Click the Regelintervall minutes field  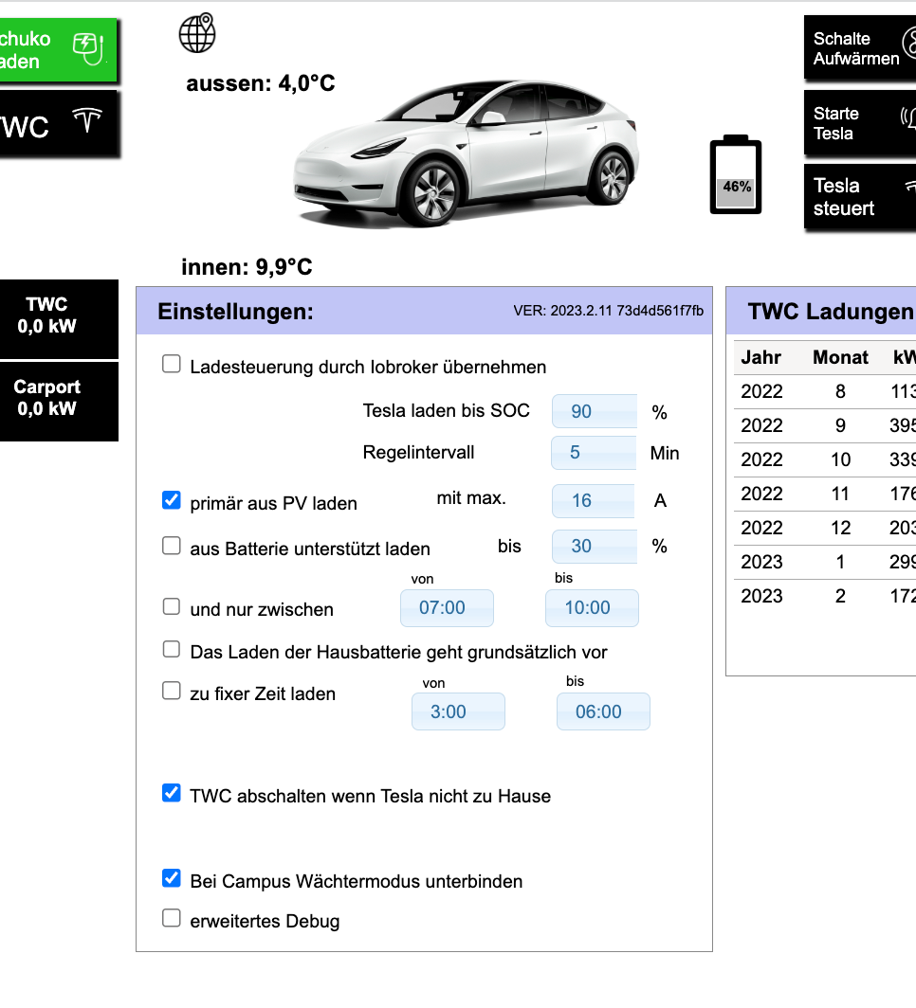click(594, 453)
